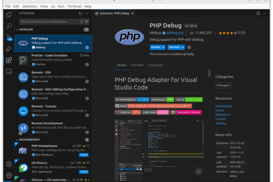Open the Xdebug resource link
The width and height of the screenshot is (273, 182).
pyautogui.click(x=221, y=123)
